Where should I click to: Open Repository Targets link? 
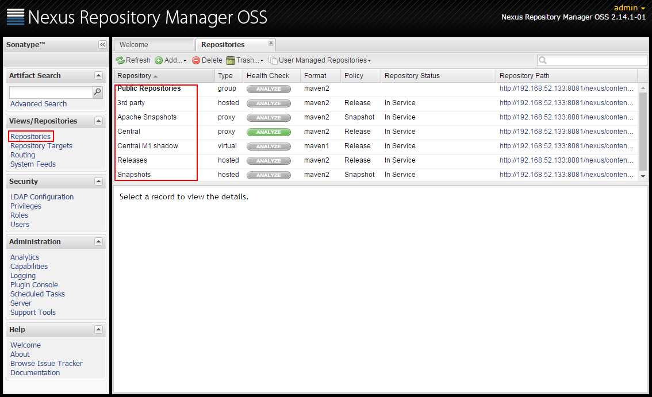tap(41, 146)
